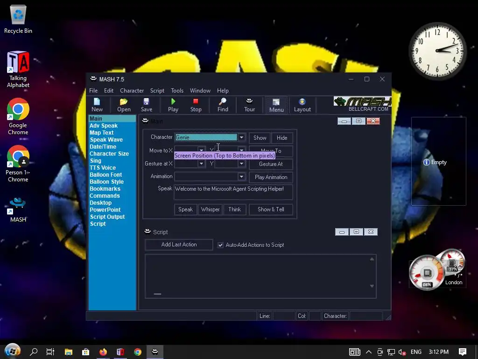Toggle the Menu toolbar button

(x=276, y=105)
